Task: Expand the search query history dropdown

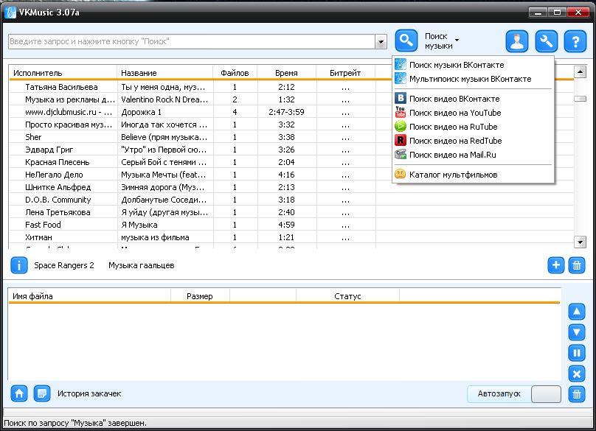Action: point(381,42)
